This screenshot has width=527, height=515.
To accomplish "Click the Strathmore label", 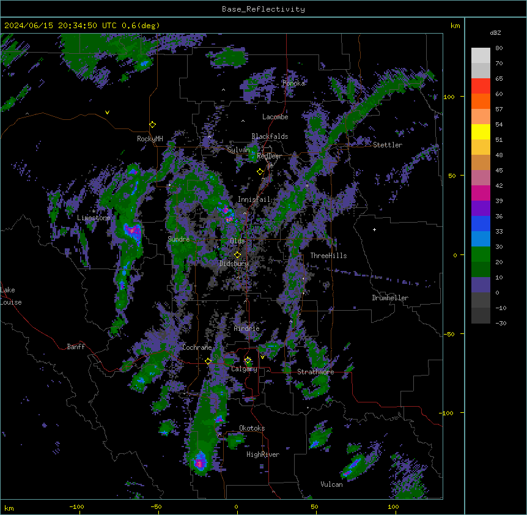I will tap(315, 372).
